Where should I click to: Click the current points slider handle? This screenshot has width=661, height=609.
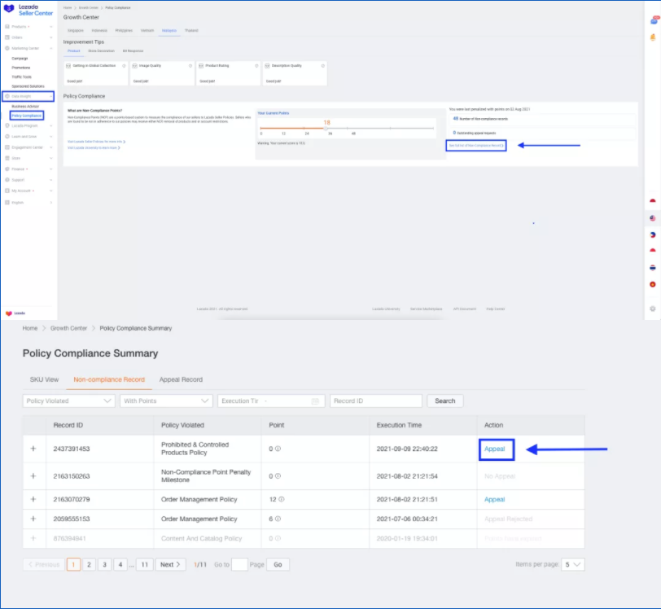click(x=326, y=128)
